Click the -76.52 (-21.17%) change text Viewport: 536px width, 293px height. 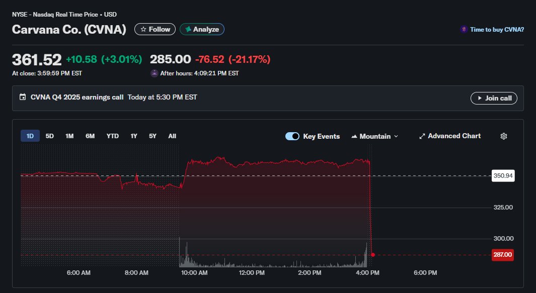click(233, 59)
